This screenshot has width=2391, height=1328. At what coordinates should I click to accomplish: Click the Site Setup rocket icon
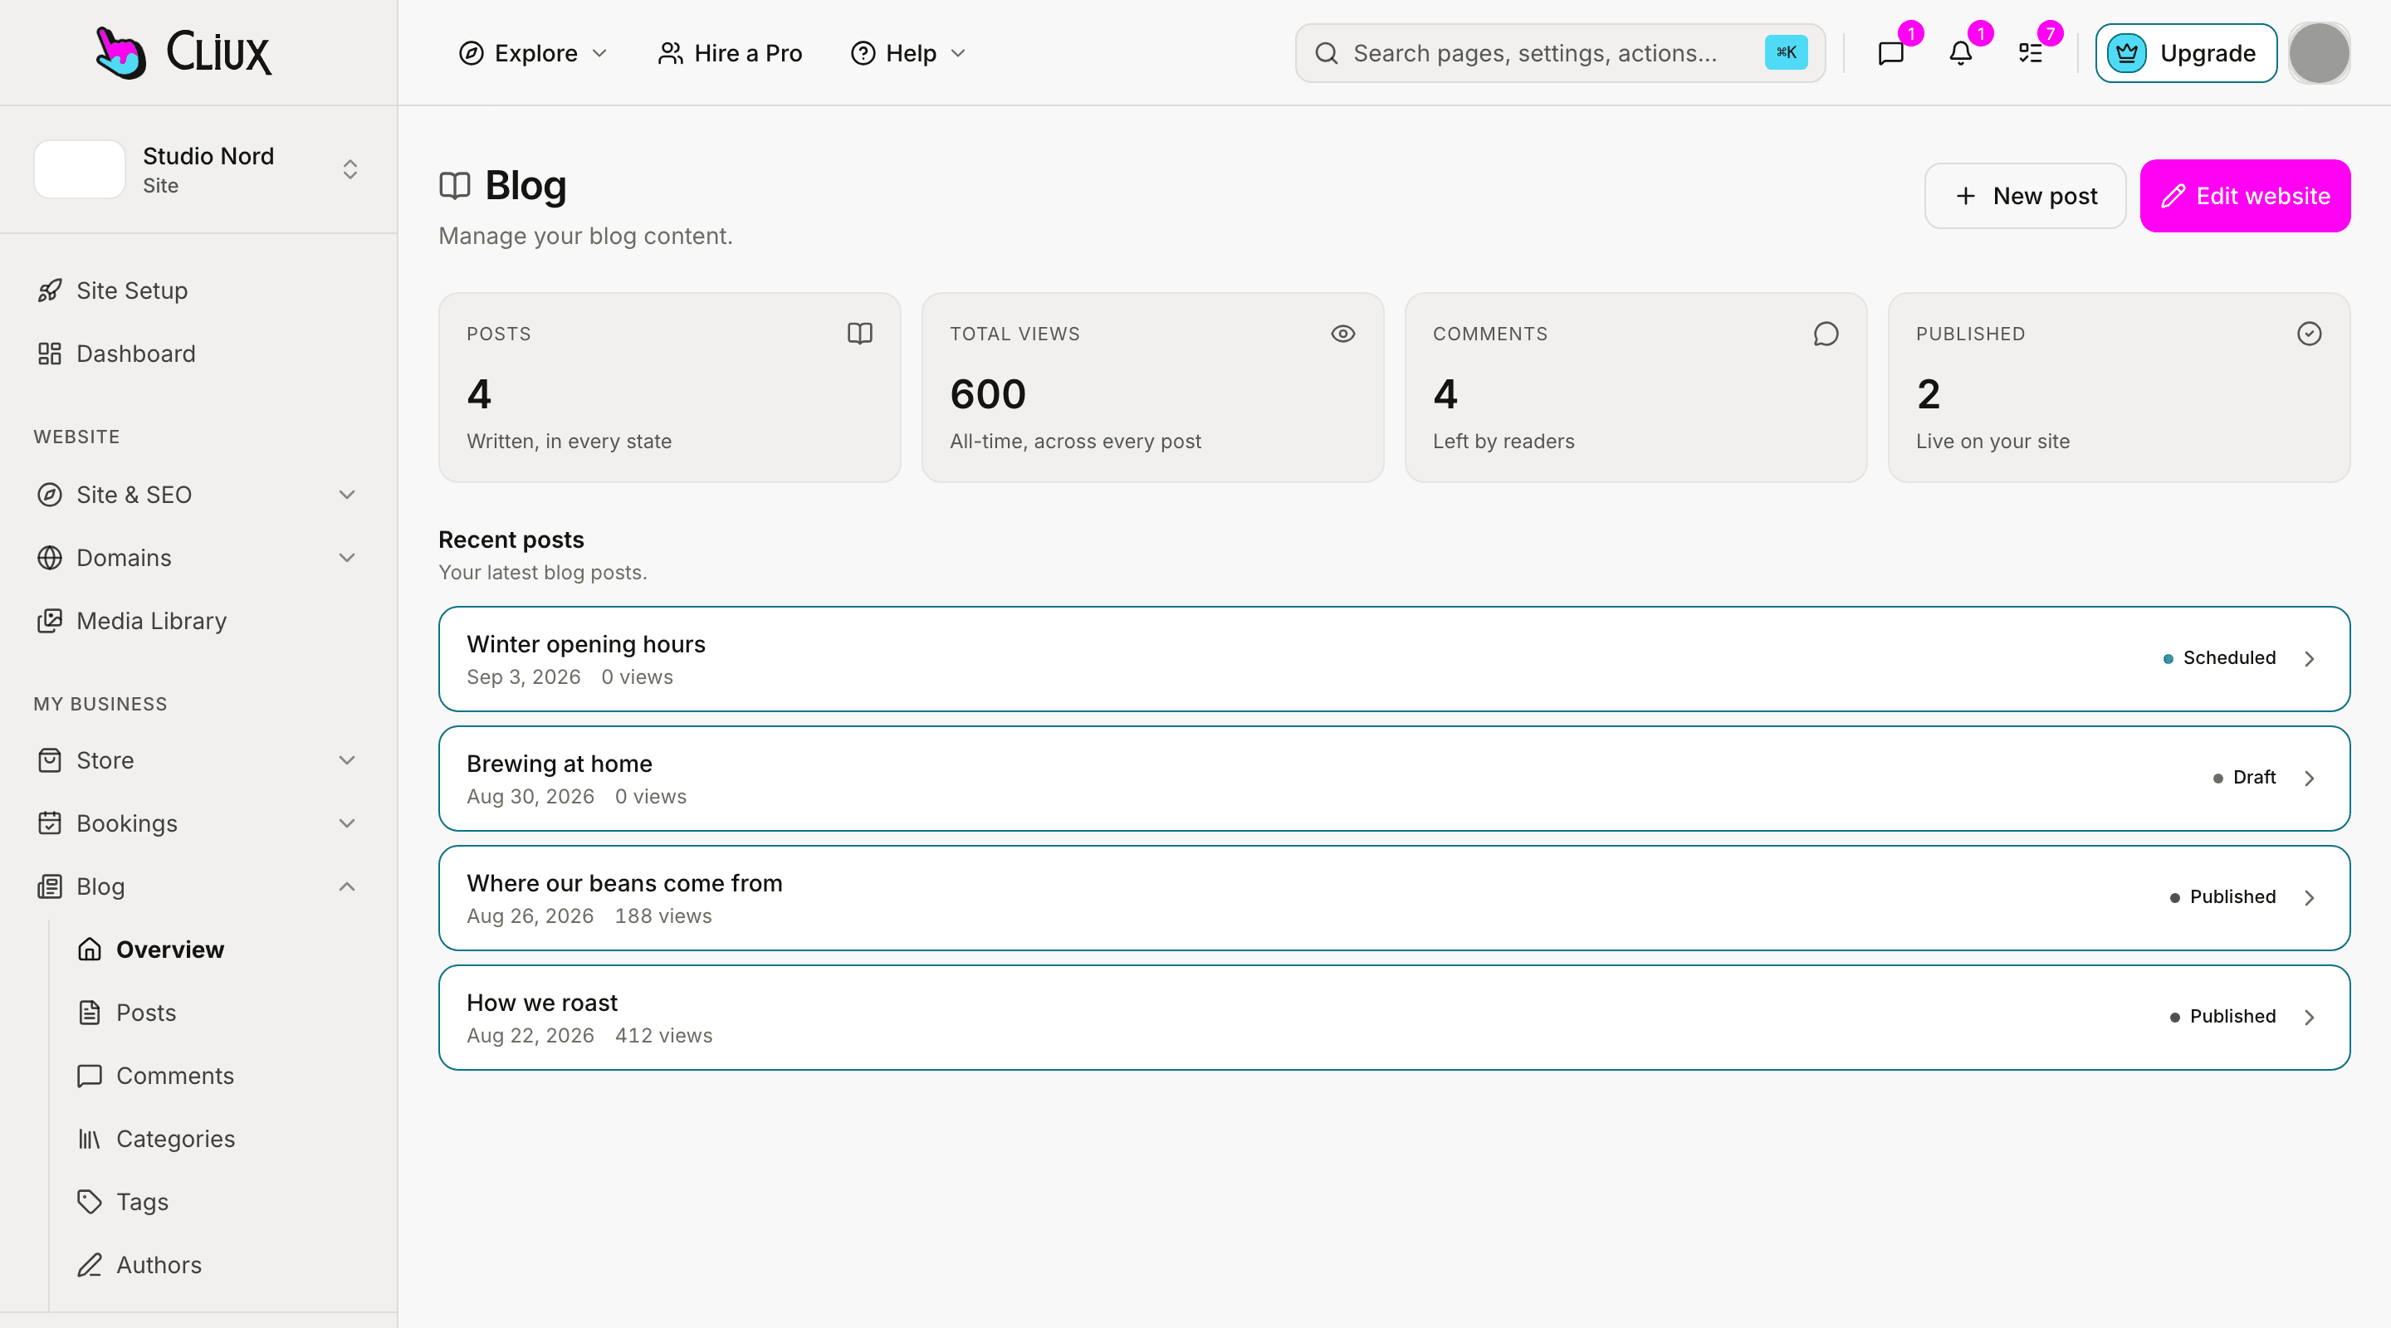(x=50, y=290)
